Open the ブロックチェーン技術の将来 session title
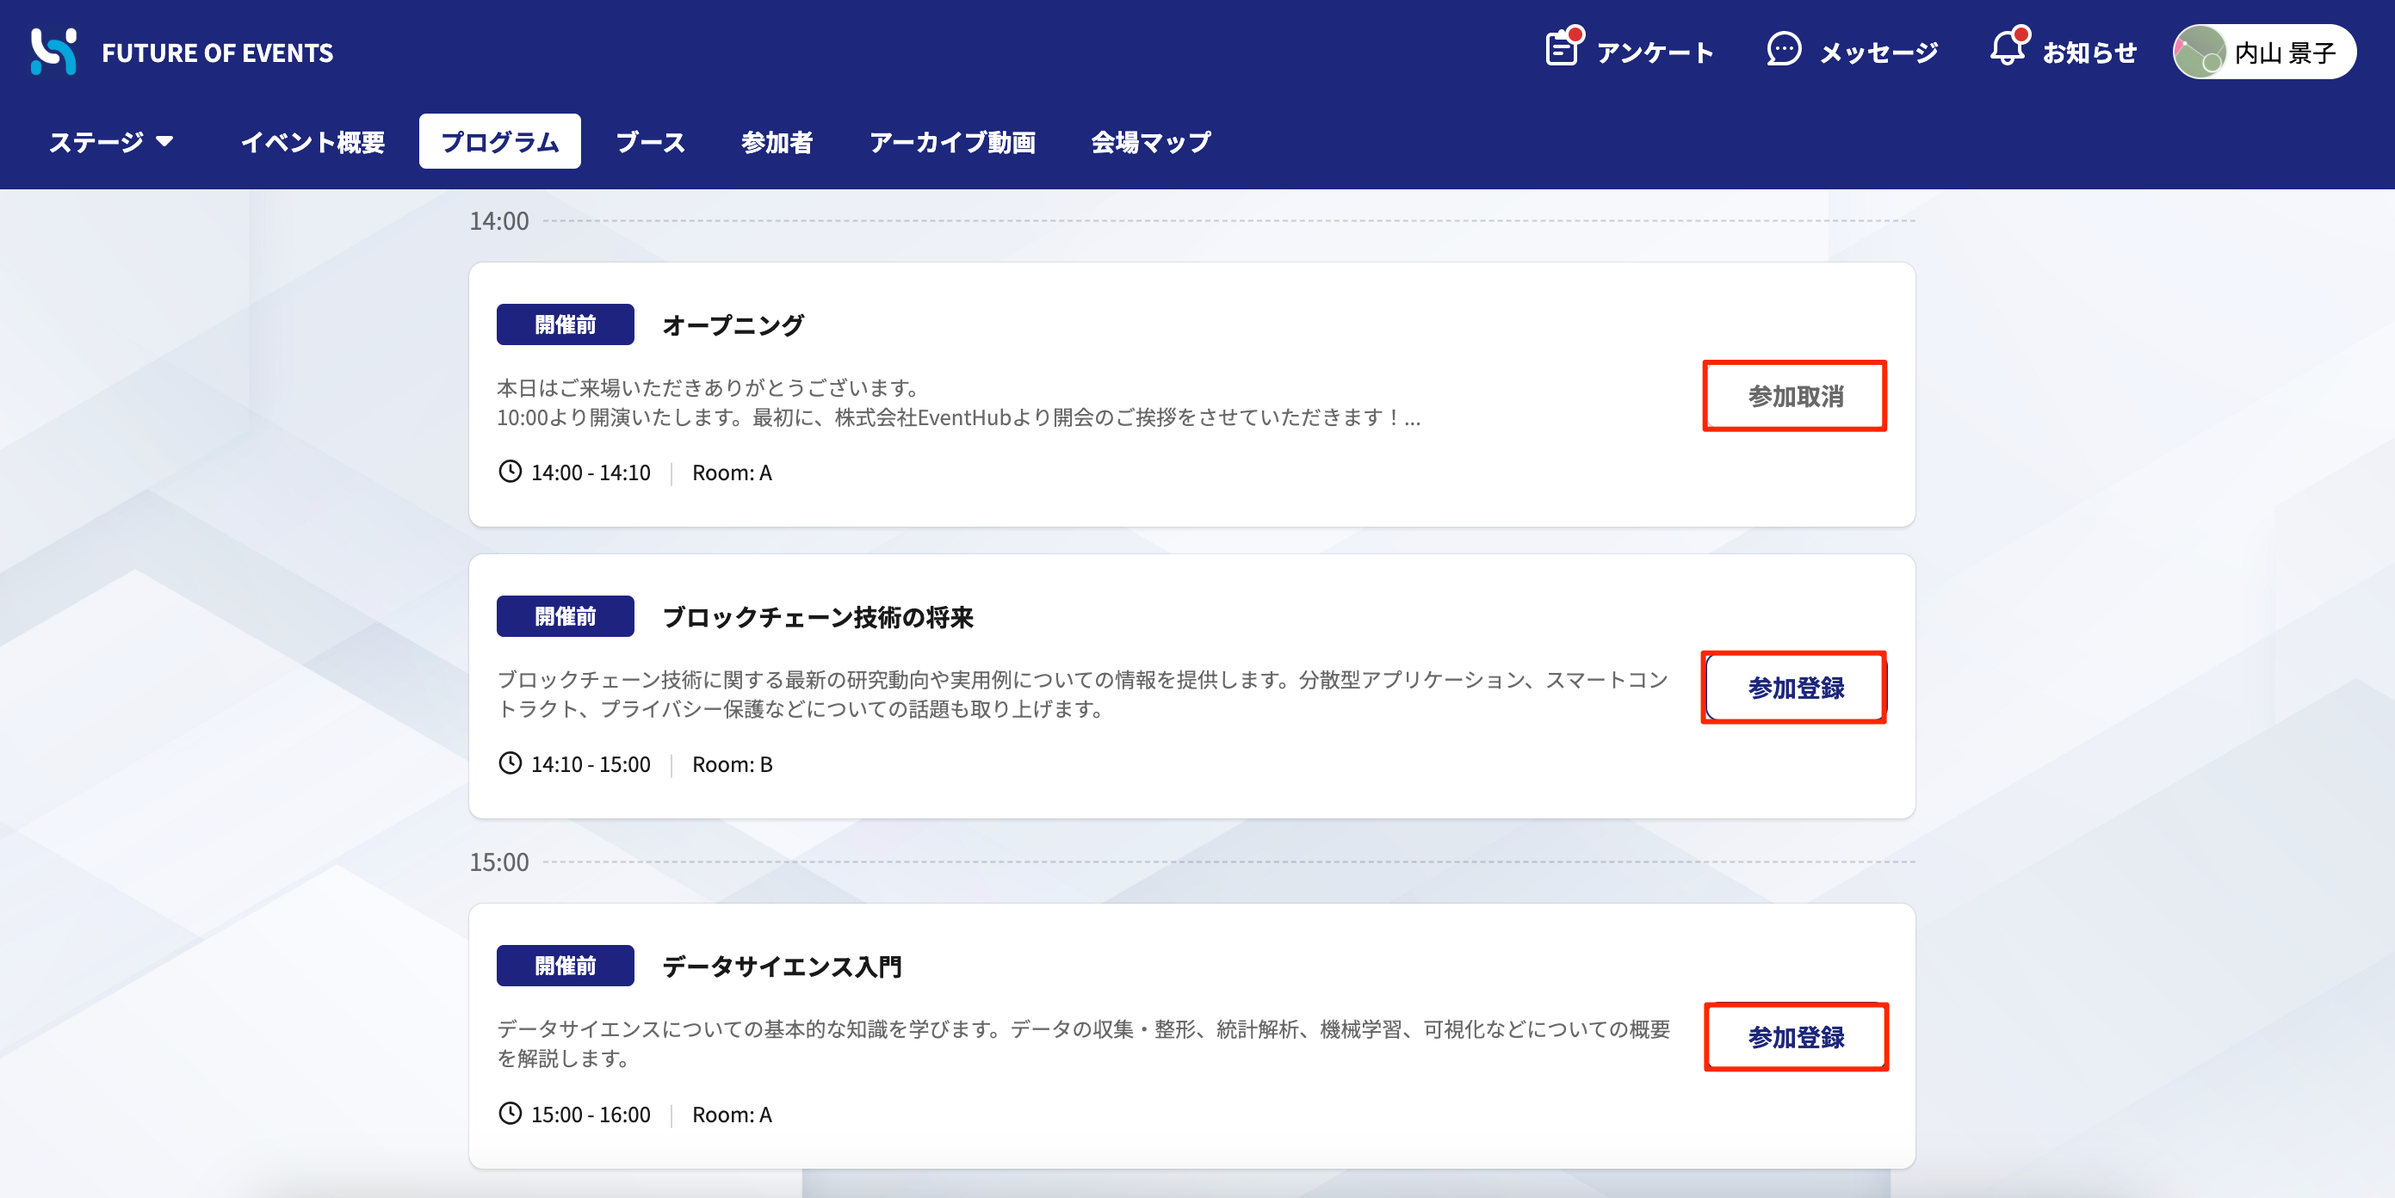The height and width of the screenshot is (1198, 2395). tap(817, 617)
